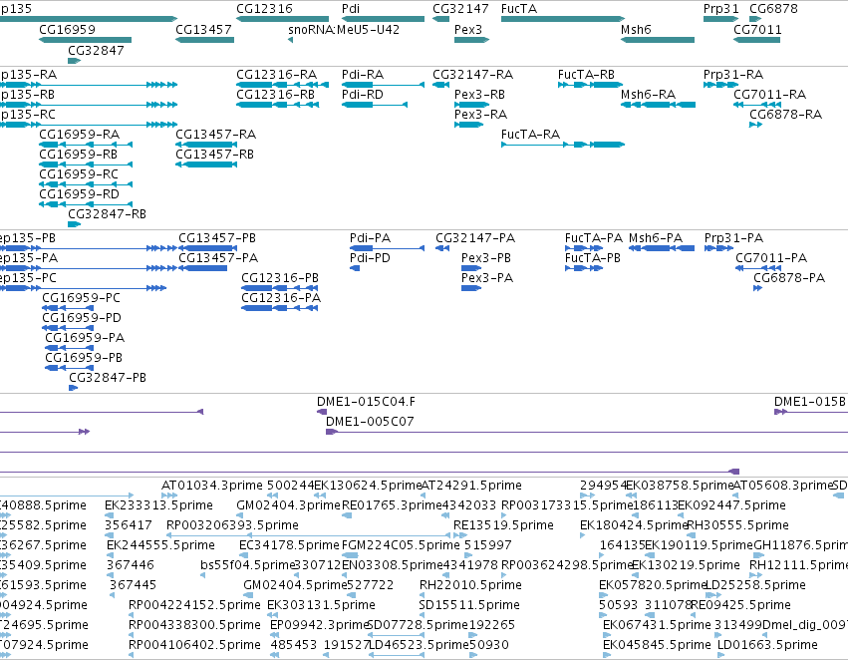Select the Pex3 gene label

point(468,29)
